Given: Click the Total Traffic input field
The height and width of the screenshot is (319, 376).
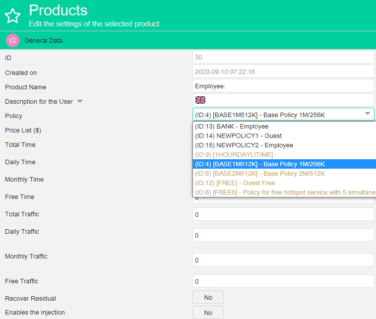Looking at the screenshot, I should pos(283,214).
